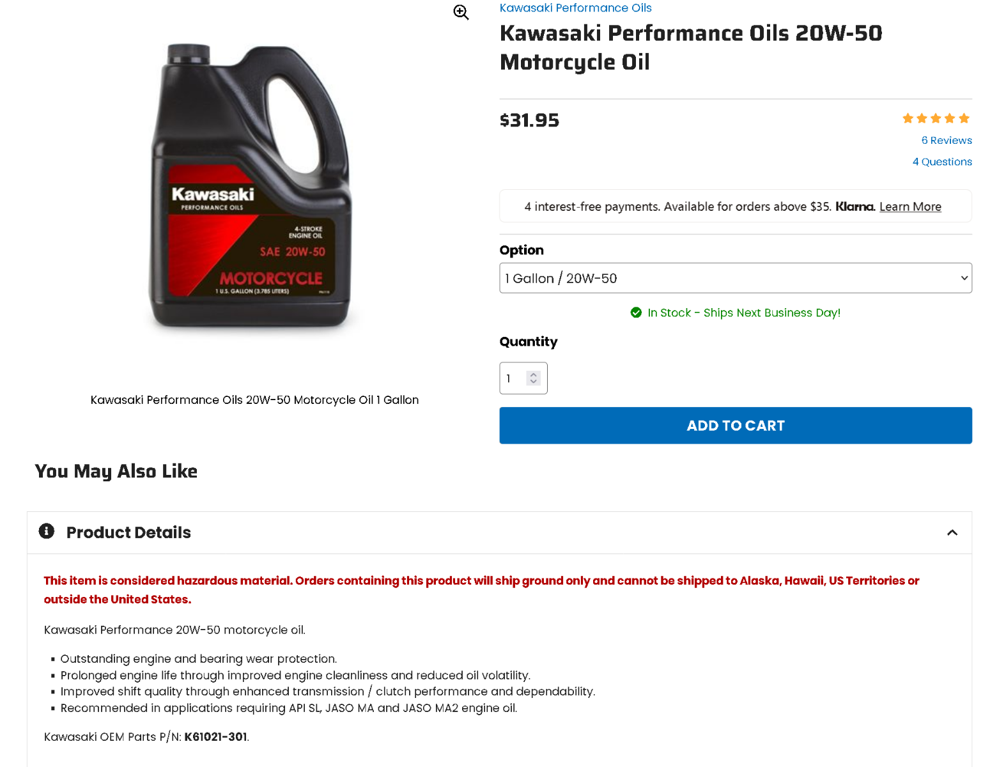
Task: Click the Klarna logo in payment banner
Action: pos(855,206)
